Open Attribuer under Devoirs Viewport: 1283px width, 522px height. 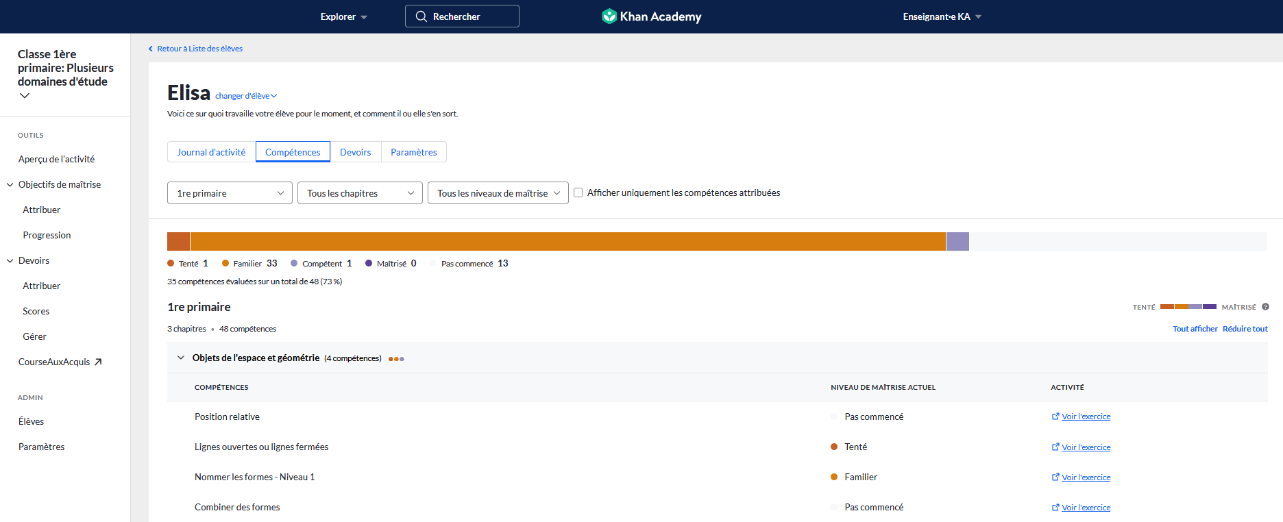click(41, 286)
